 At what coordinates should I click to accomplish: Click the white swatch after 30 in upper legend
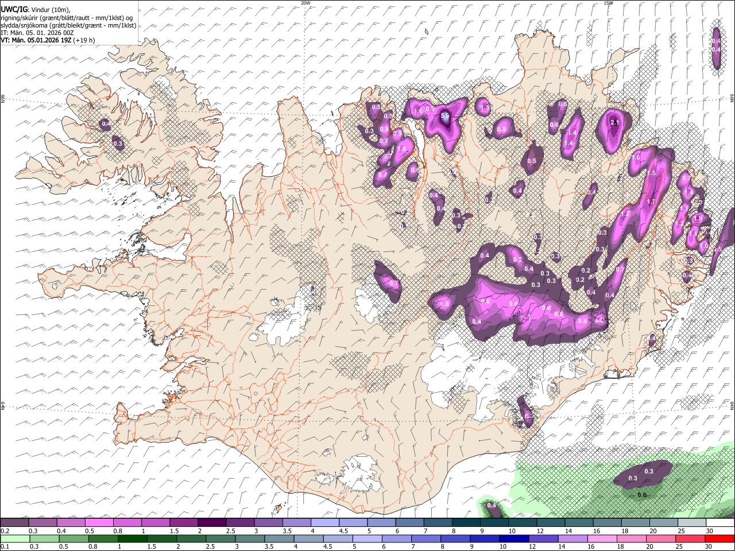pyautogui.click(x=720, y=523)
